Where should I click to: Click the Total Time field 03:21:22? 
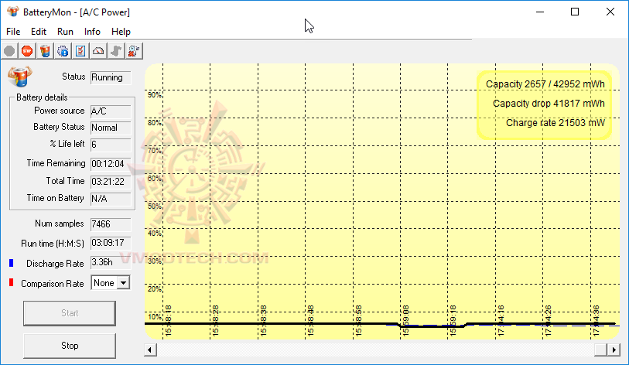pyautogui.click(x=111, y=182)
